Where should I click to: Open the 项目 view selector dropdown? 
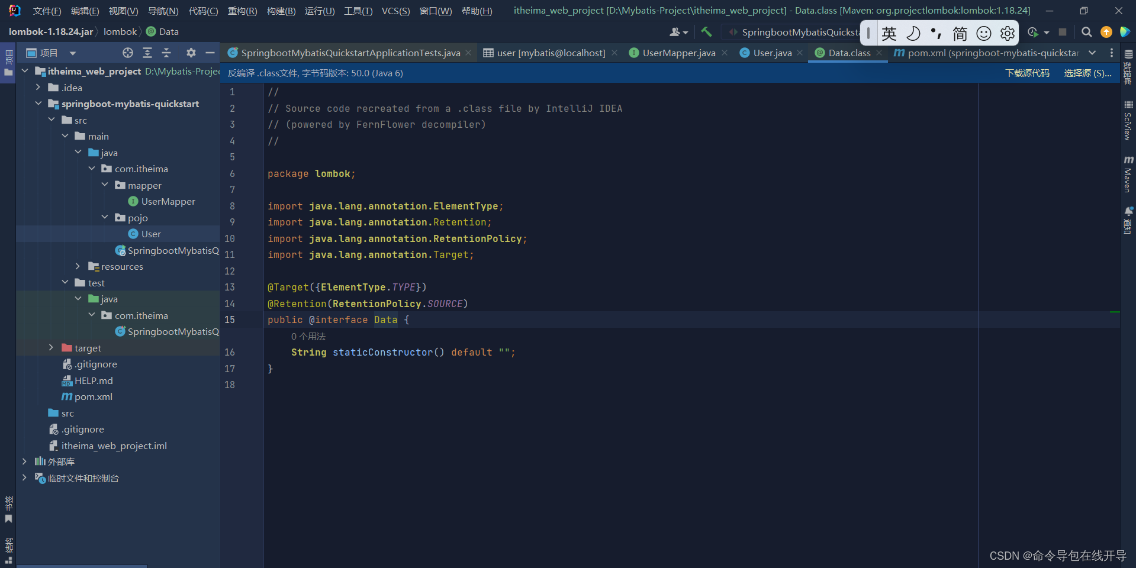pos(52,53)
